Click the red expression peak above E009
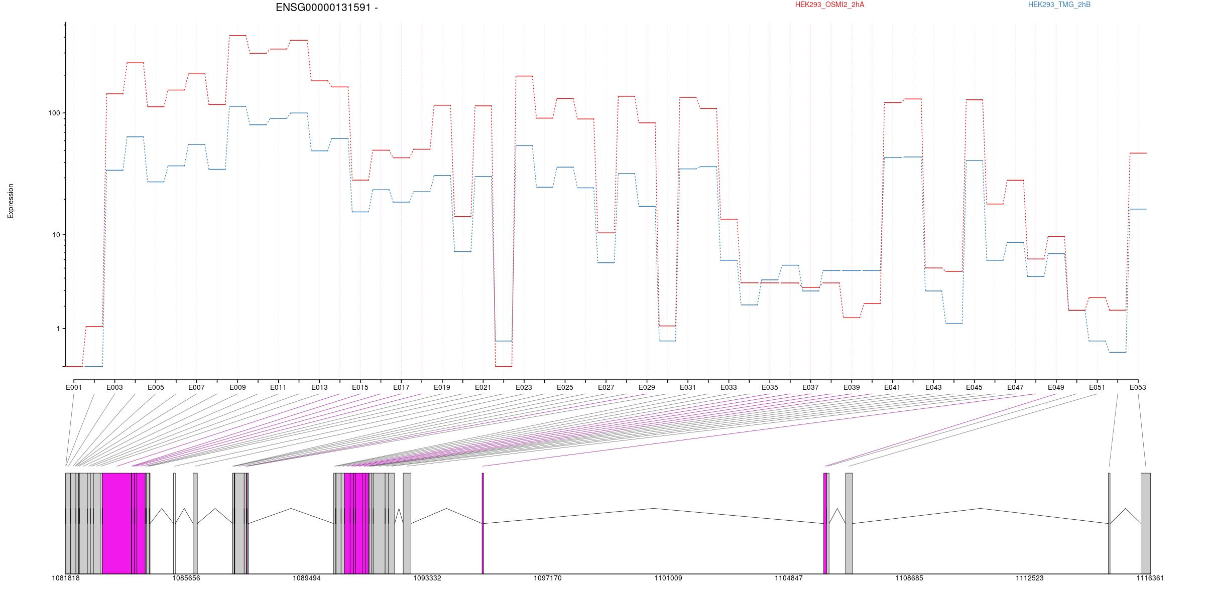The image size is (1205, 602). pos(237,36)
